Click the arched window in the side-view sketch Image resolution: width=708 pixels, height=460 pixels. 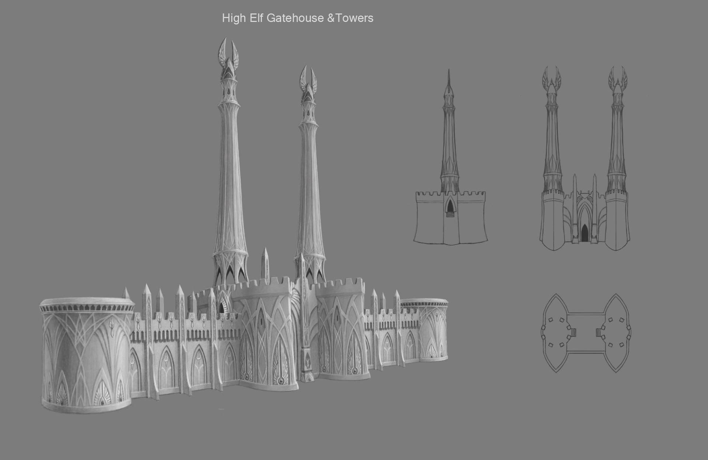[x=450, y=208]
